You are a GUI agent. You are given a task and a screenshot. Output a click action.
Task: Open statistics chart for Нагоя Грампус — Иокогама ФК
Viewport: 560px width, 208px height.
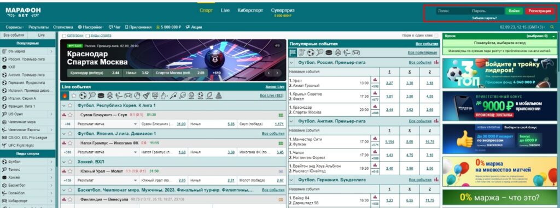[x=64, y=142]
